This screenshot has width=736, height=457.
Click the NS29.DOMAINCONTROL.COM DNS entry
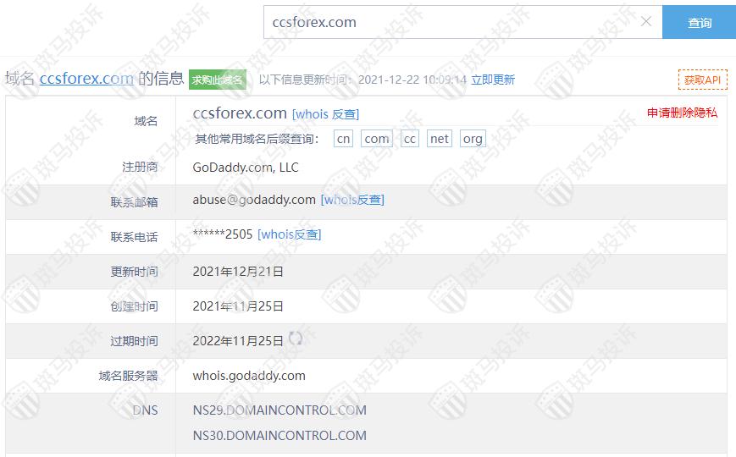(x=279, y=410)
